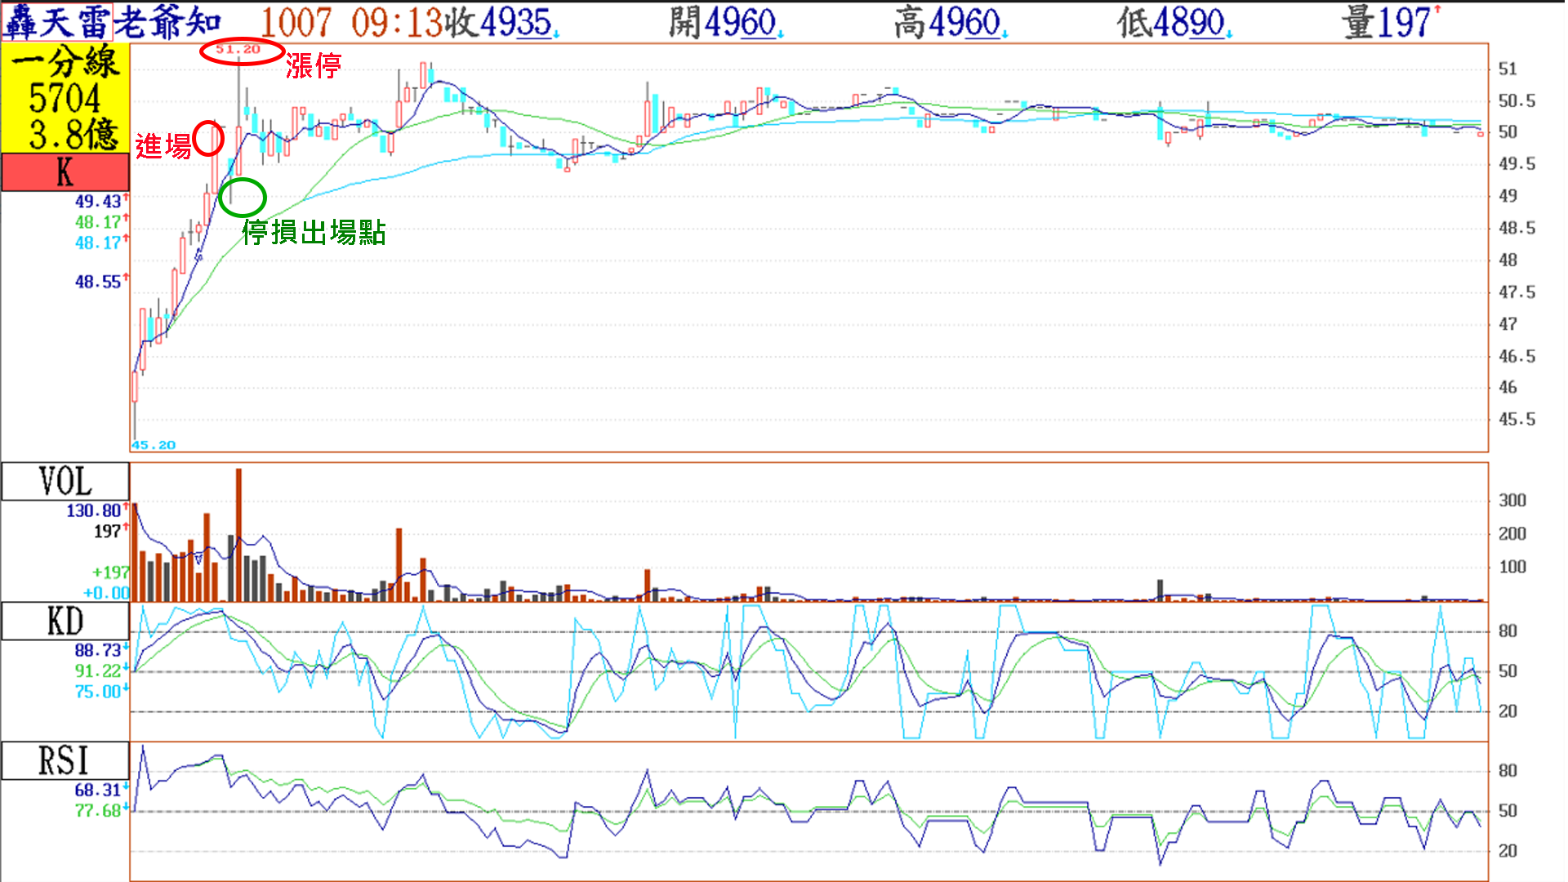Click the 09:13 time display
Image resolution: width=1568 pixels, height=882 pixels.
point(397,22)
